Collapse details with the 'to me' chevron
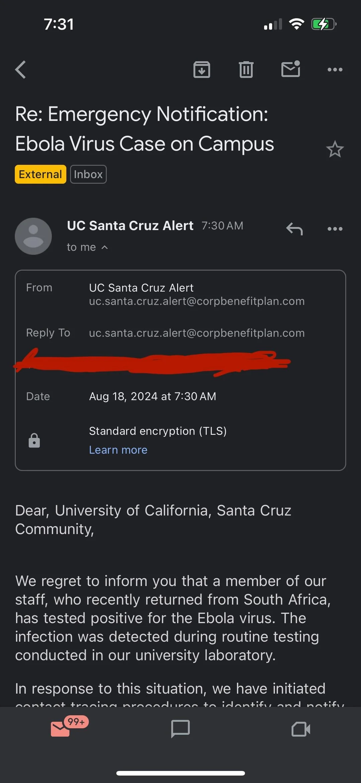This screenshot has height=783, width=361. 105,247
